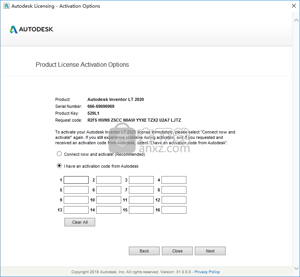This screenshot has width=300, height=277.
Task: Click the Autodesk icon in the title bar
Action: (x=6, y=6)
